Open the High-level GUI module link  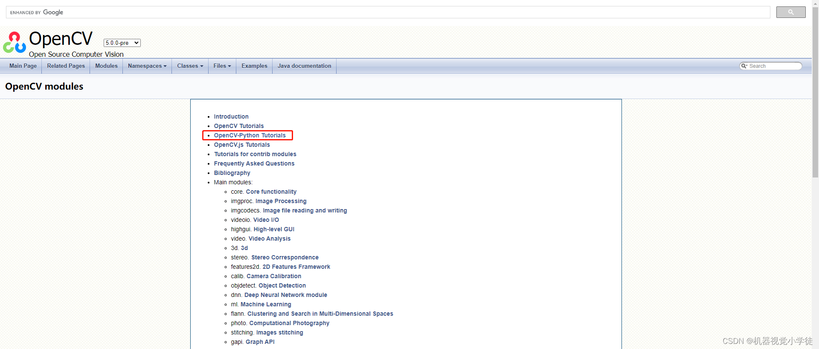click(x=274, y=229)
